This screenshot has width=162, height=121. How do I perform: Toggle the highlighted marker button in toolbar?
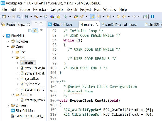click(x=92, y=17)
